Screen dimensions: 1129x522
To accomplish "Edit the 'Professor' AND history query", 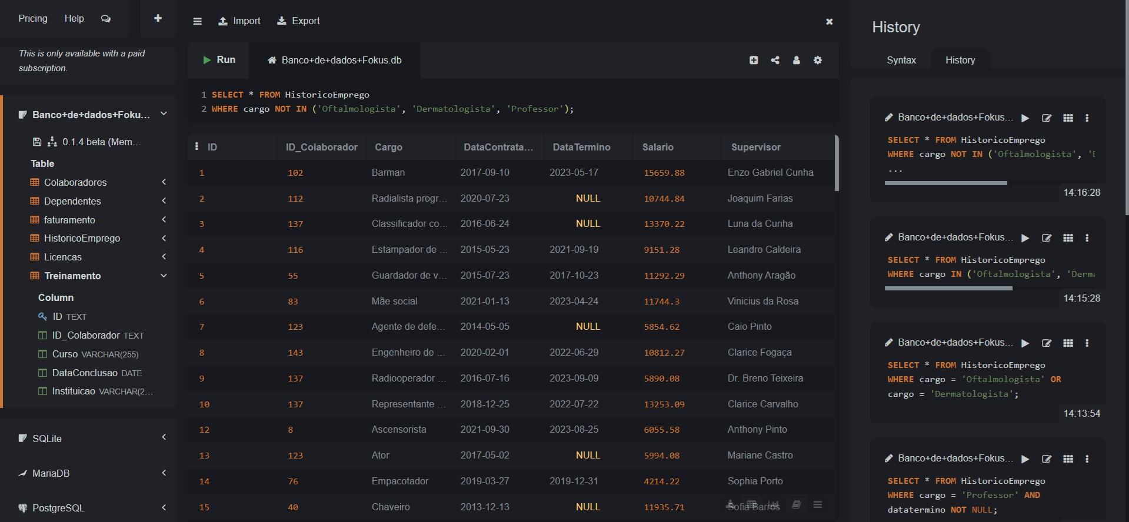I will [x=1047, y=459].
